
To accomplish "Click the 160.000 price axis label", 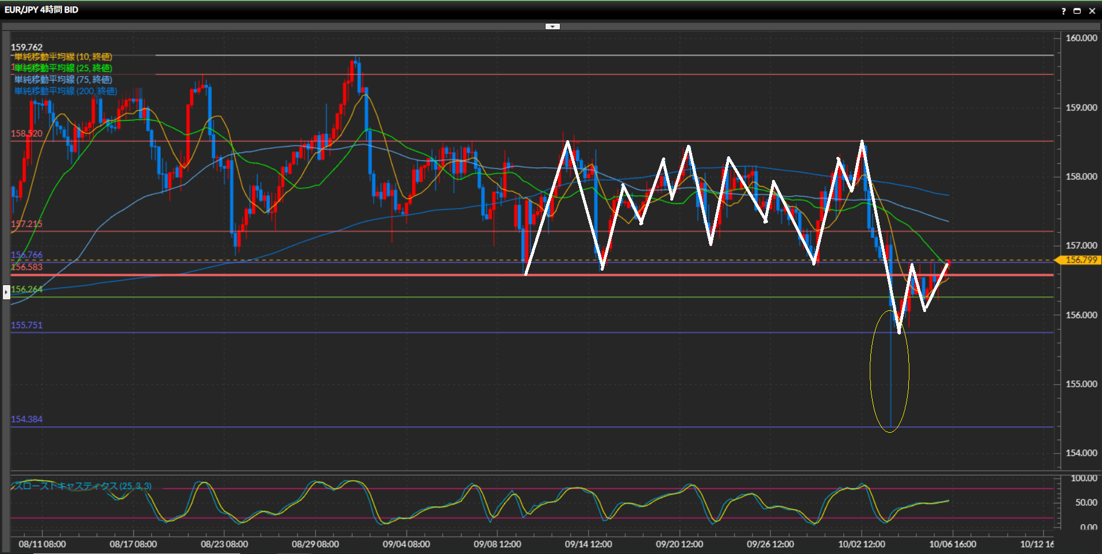I will click(1081, 39).
